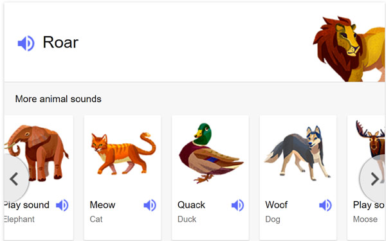Click the Woof label text
Image resolution: width=386 pixels, height=241 pixels.
tap(276, 205)
